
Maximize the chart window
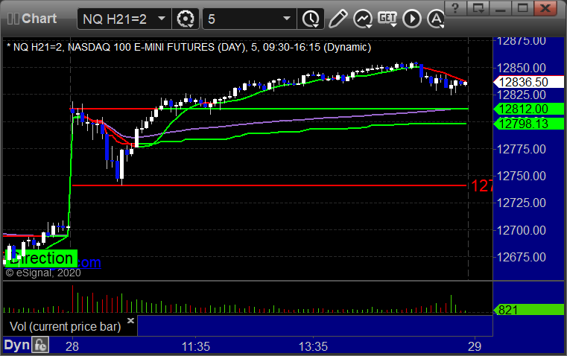click(x=523, y=8)
